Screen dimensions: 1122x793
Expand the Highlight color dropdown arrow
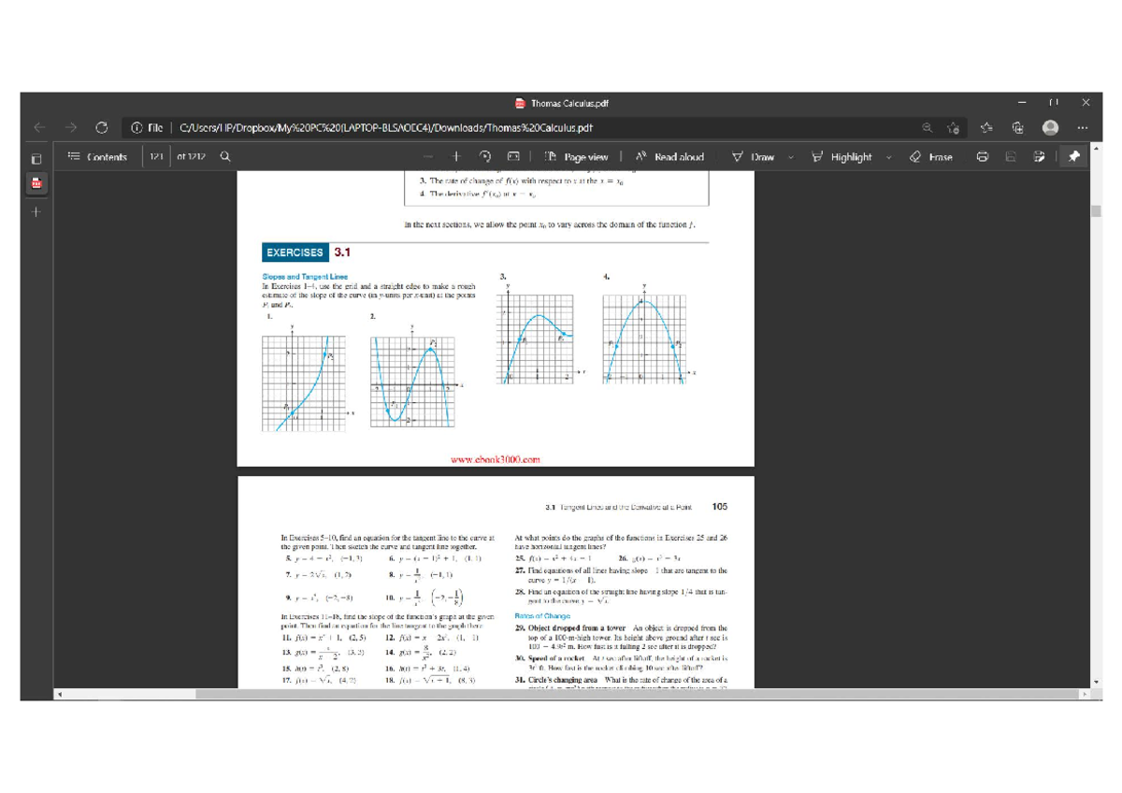click(888, 157)
